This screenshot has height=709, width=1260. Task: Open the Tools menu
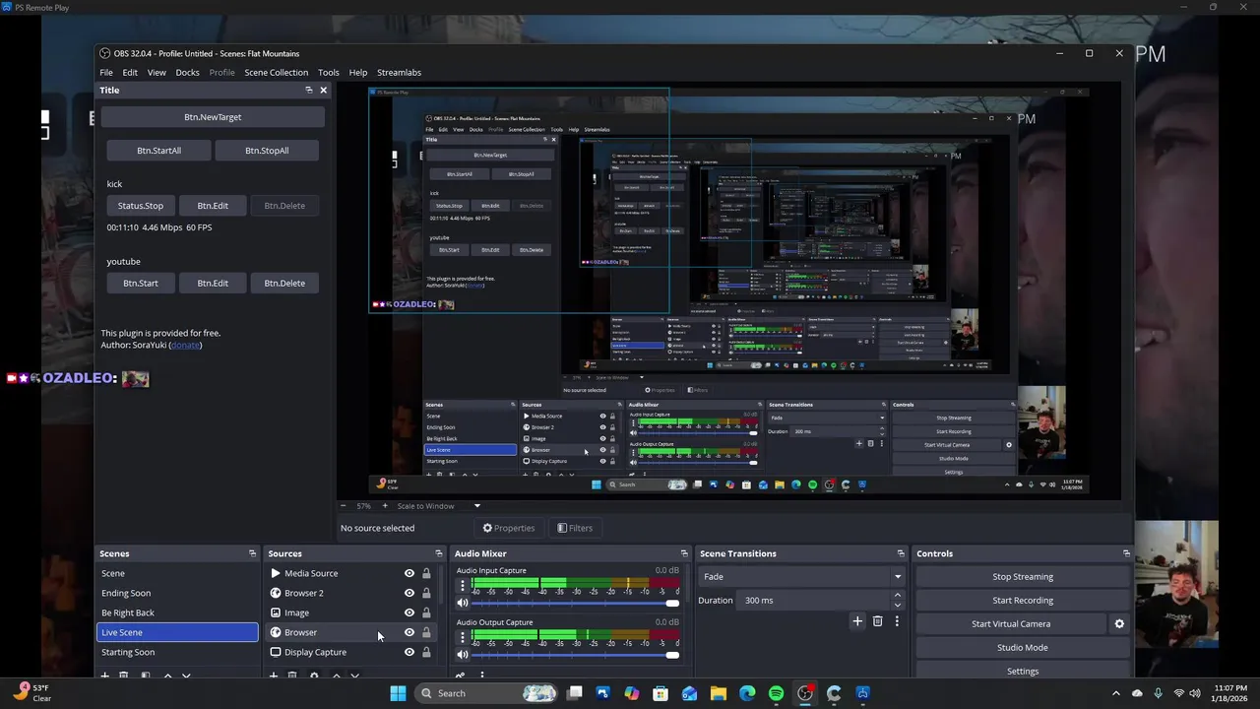tap(329, 72)
